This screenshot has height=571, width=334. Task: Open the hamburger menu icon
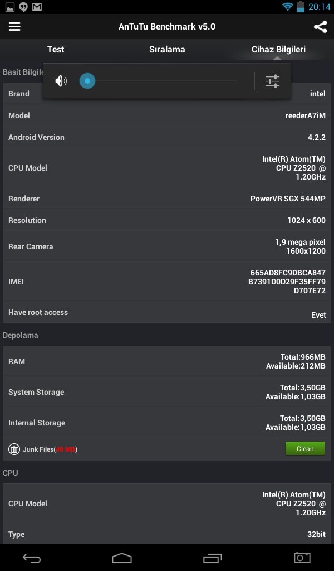[x=14, y=27]
